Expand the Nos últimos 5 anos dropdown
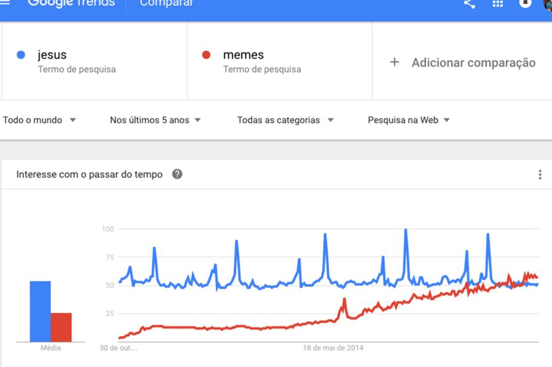 click(155, 120)
